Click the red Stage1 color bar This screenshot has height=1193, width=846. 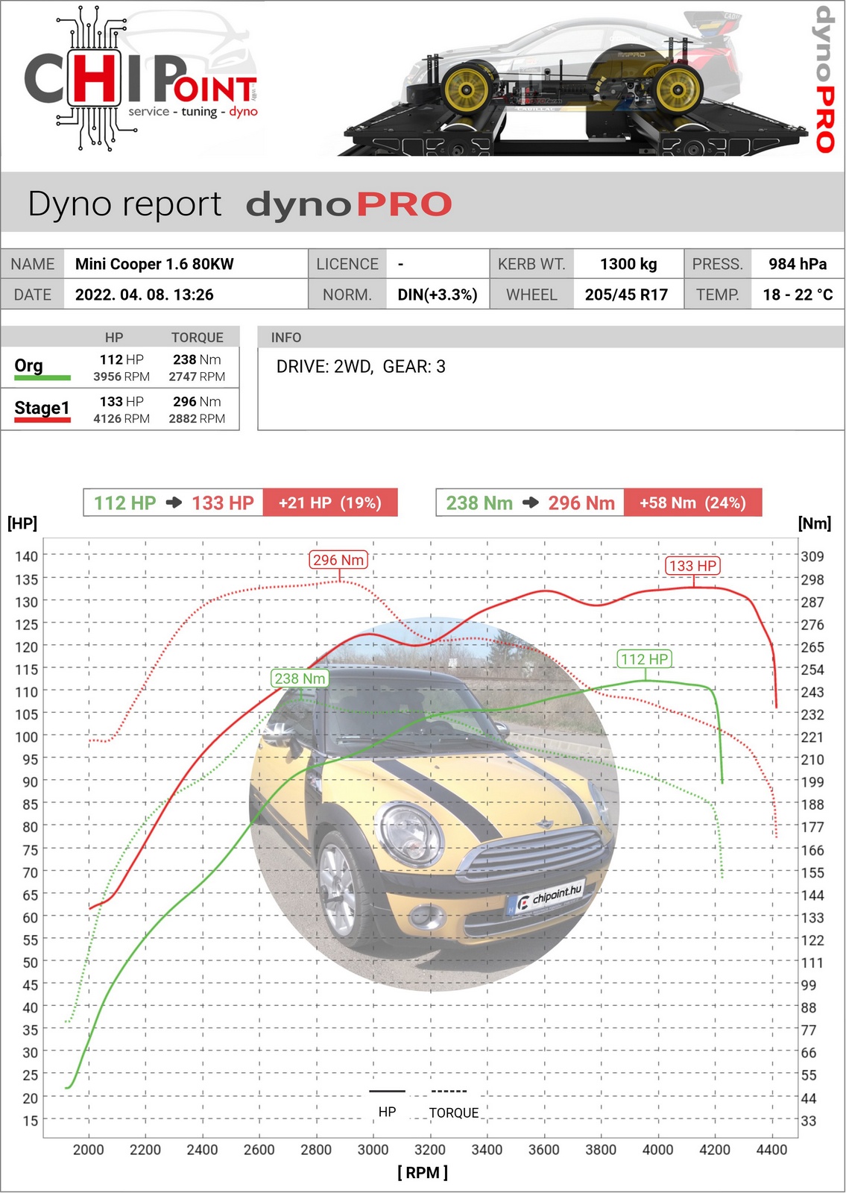coord(42,421)
